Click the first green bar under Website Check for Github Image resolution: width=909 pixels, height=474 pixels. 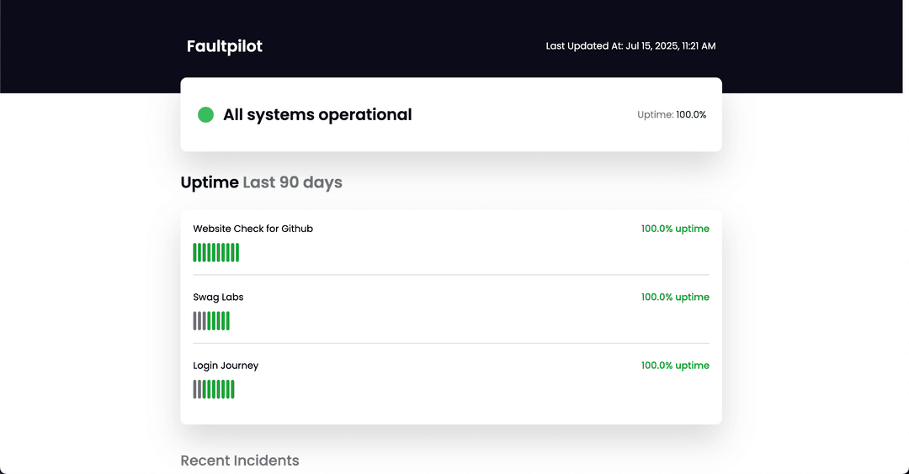(194, 252)
